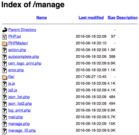
Task: Click the unknown-file icon beside mail.php
Action: (x=4, y=117)
